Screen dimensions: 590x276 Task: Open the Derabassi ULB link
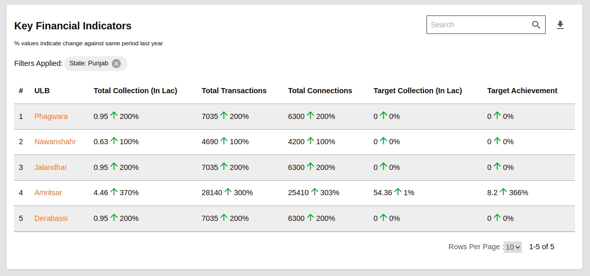click(51, 218)
